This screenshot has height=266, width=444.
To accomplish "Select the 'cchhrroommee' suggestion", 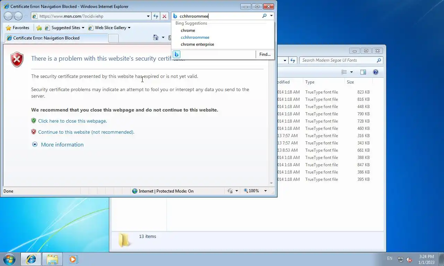I will point(195,37).
